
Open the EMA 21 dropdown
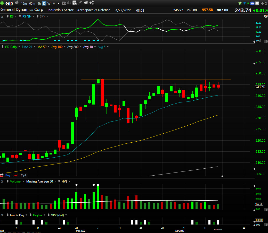(x=35, y=47)
